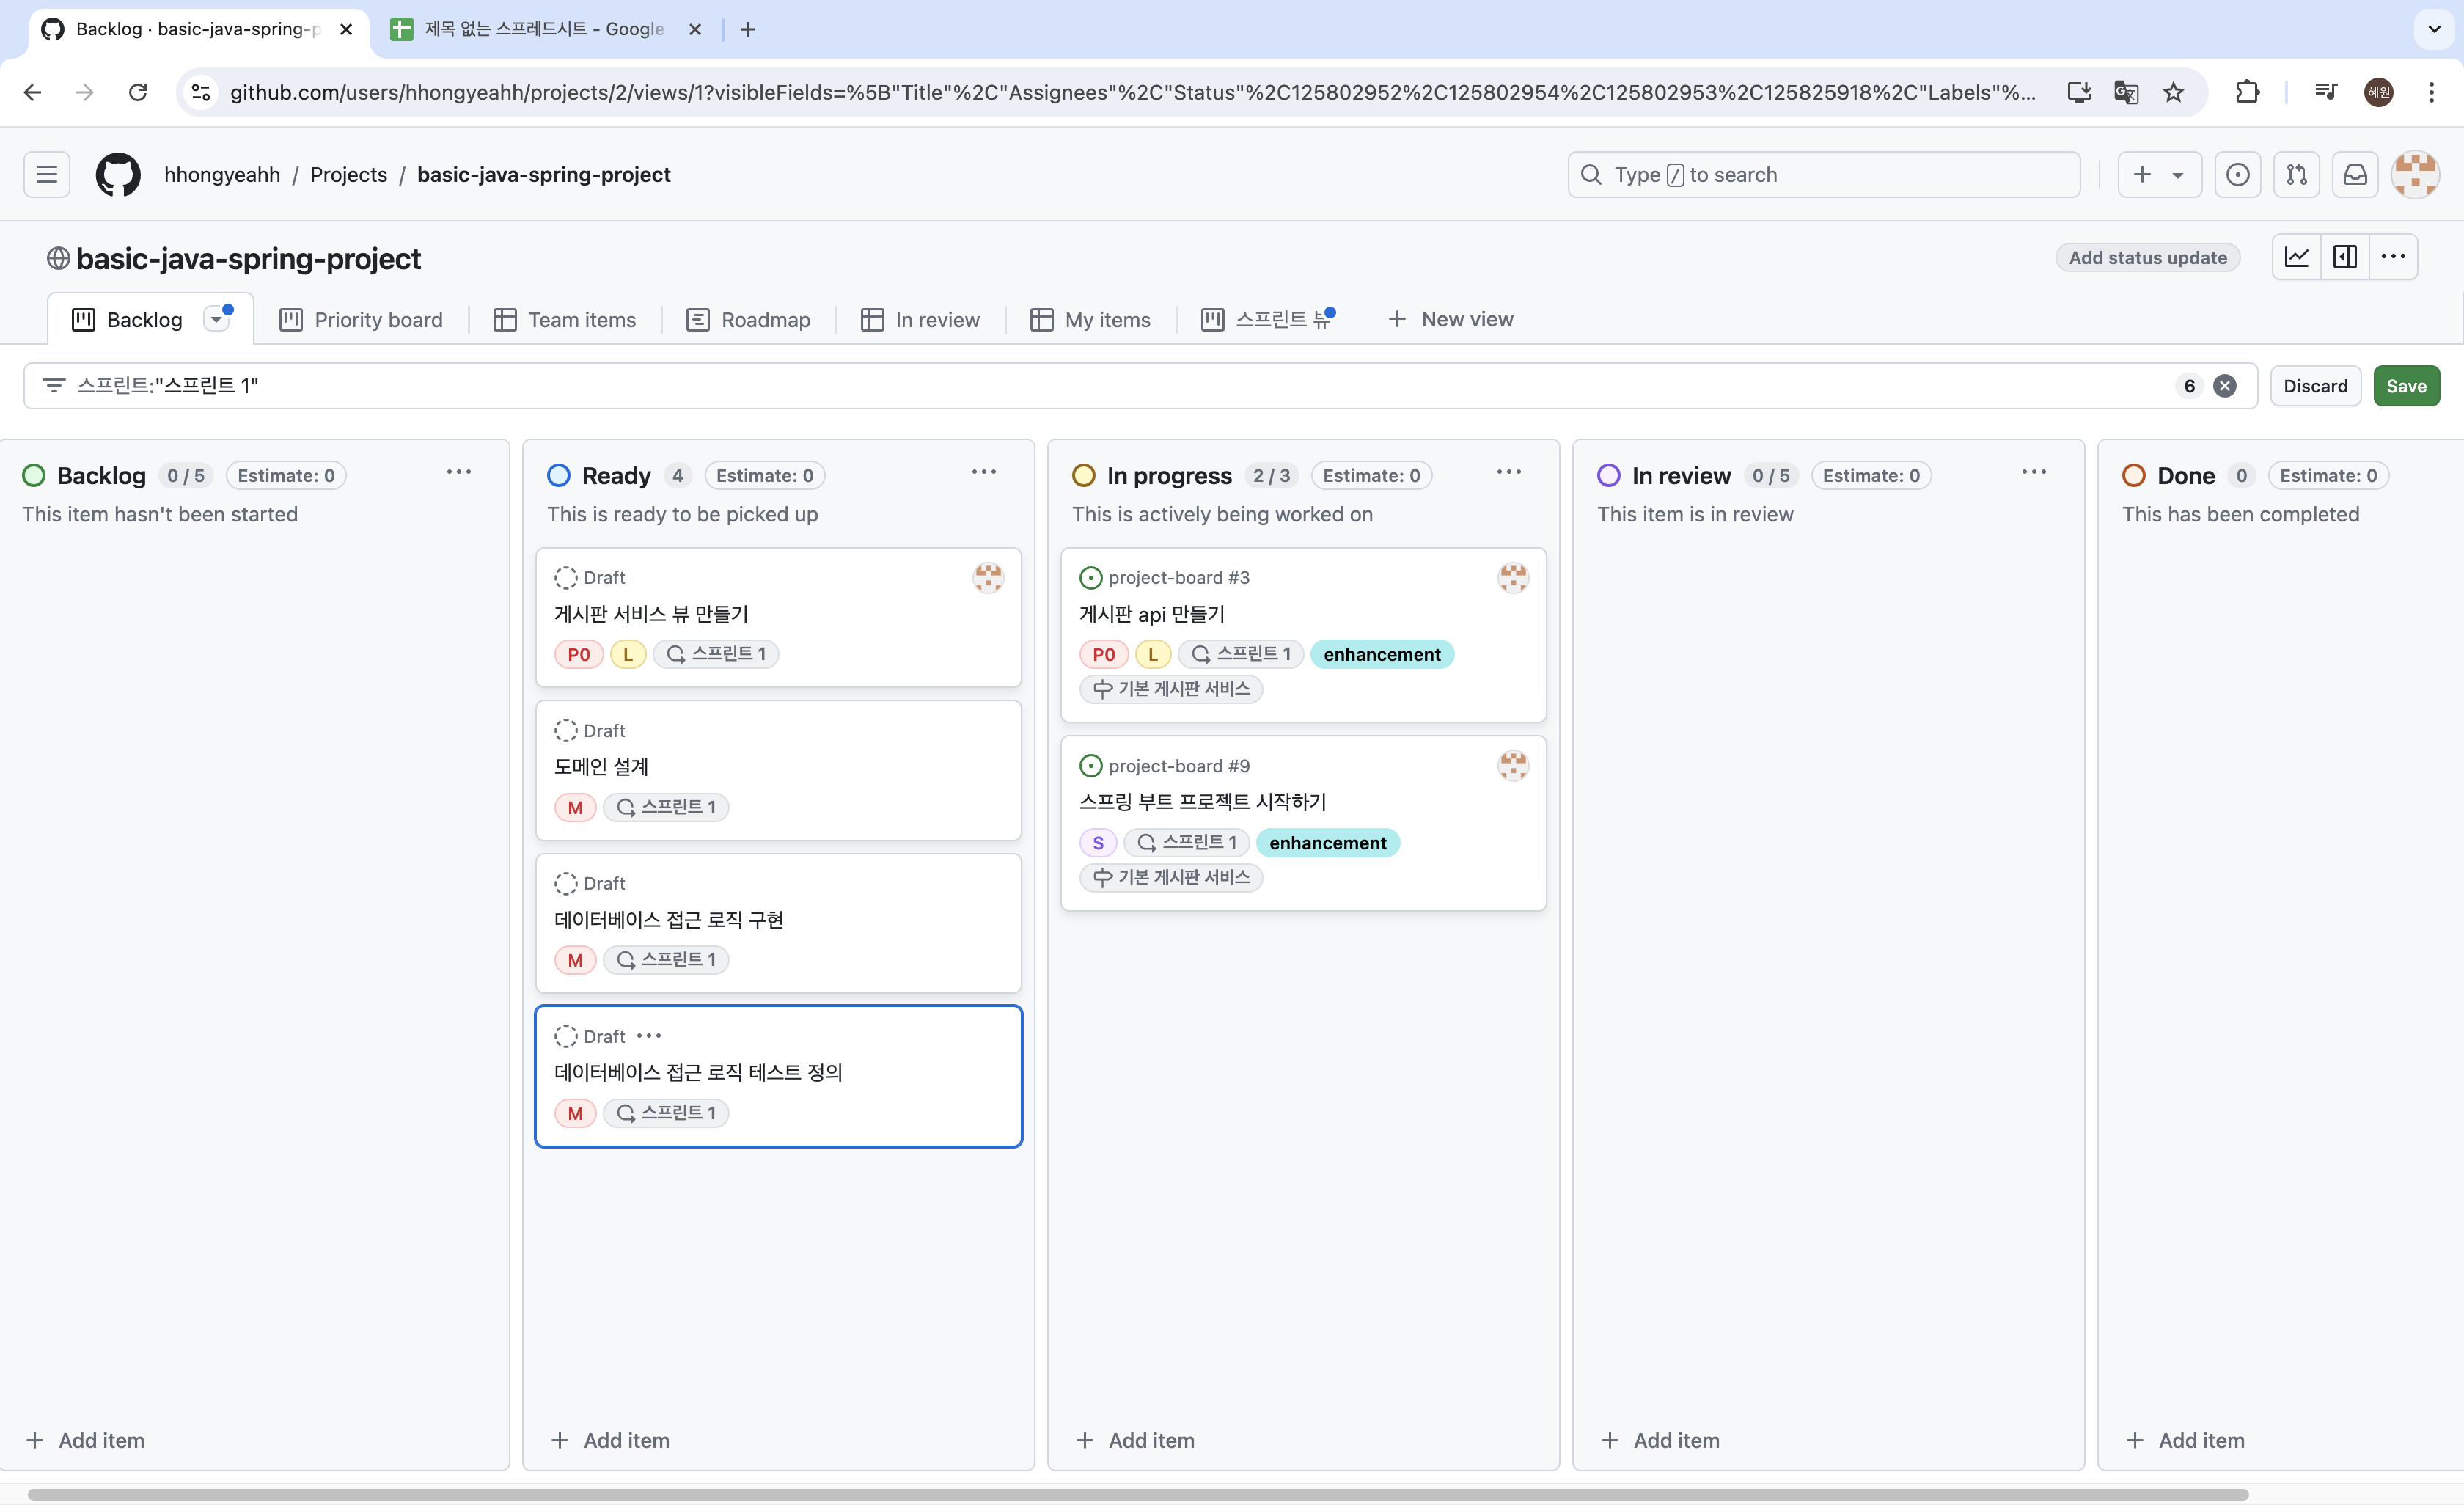Open the Ready column three-dot menu
This screenshot has width=2464, height=1505.
point(983,472)
